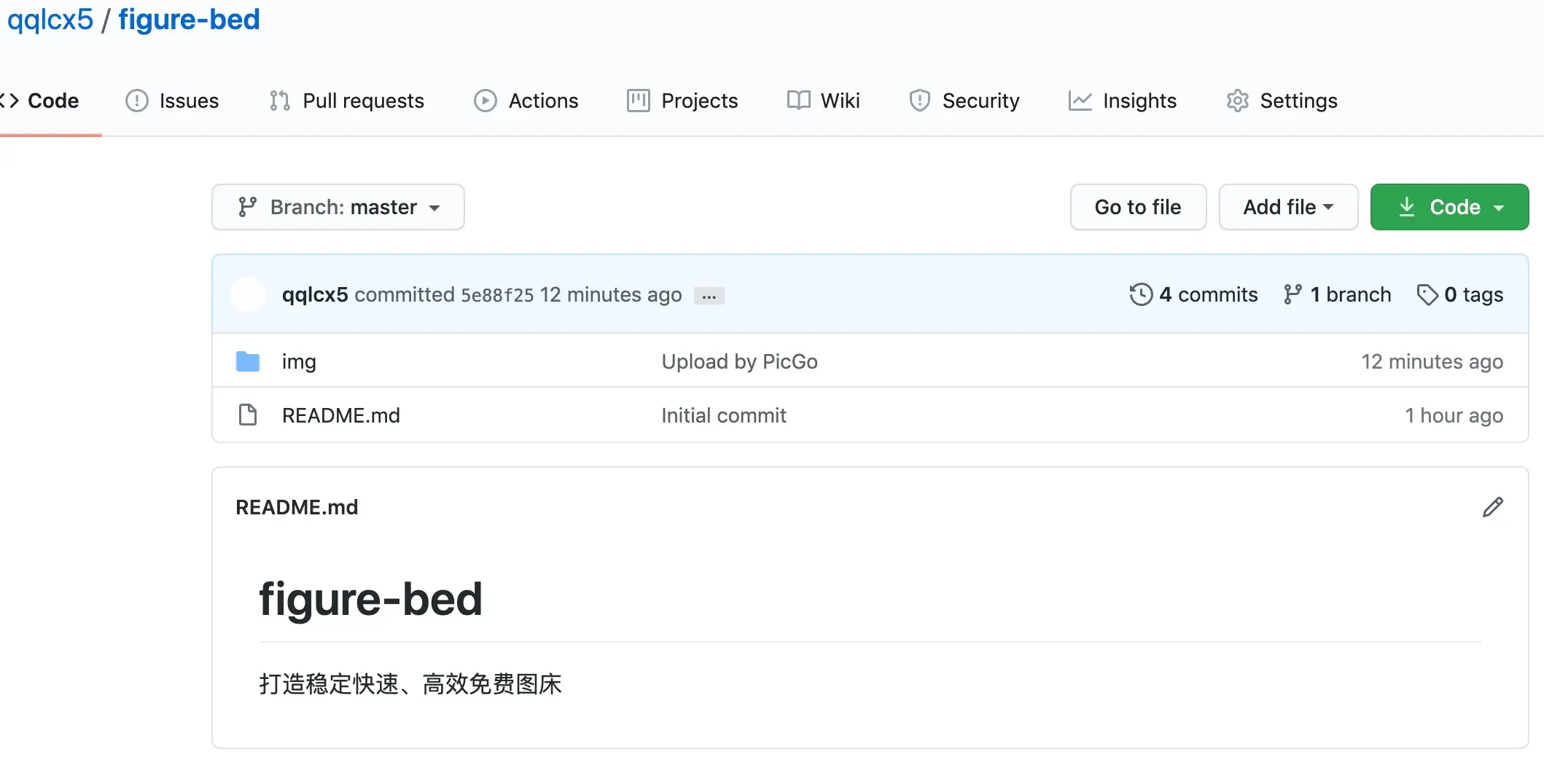
Task: Click the img folder icon
Action: (248, 361)
